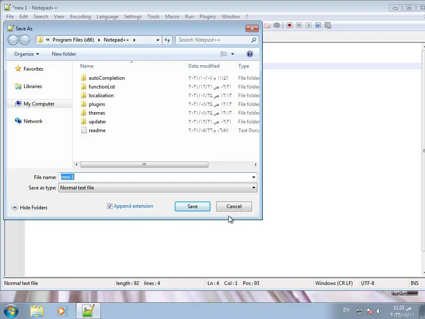The width and height of the screenshot is (425, 319).
Task: Click the arrow after Notepad++ in breadcrumb
Action: (134, 40)
